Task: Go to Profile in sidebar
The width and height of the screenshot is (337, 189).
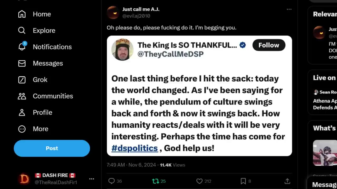Action: (x=42, y=112)
